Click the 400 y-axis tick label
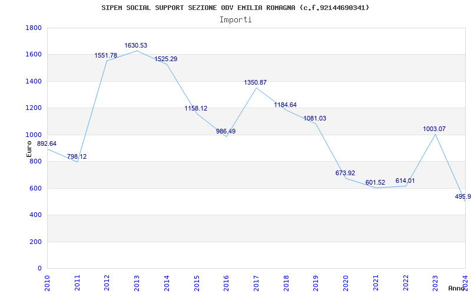The image size is (471, 294). click(35, 215)
